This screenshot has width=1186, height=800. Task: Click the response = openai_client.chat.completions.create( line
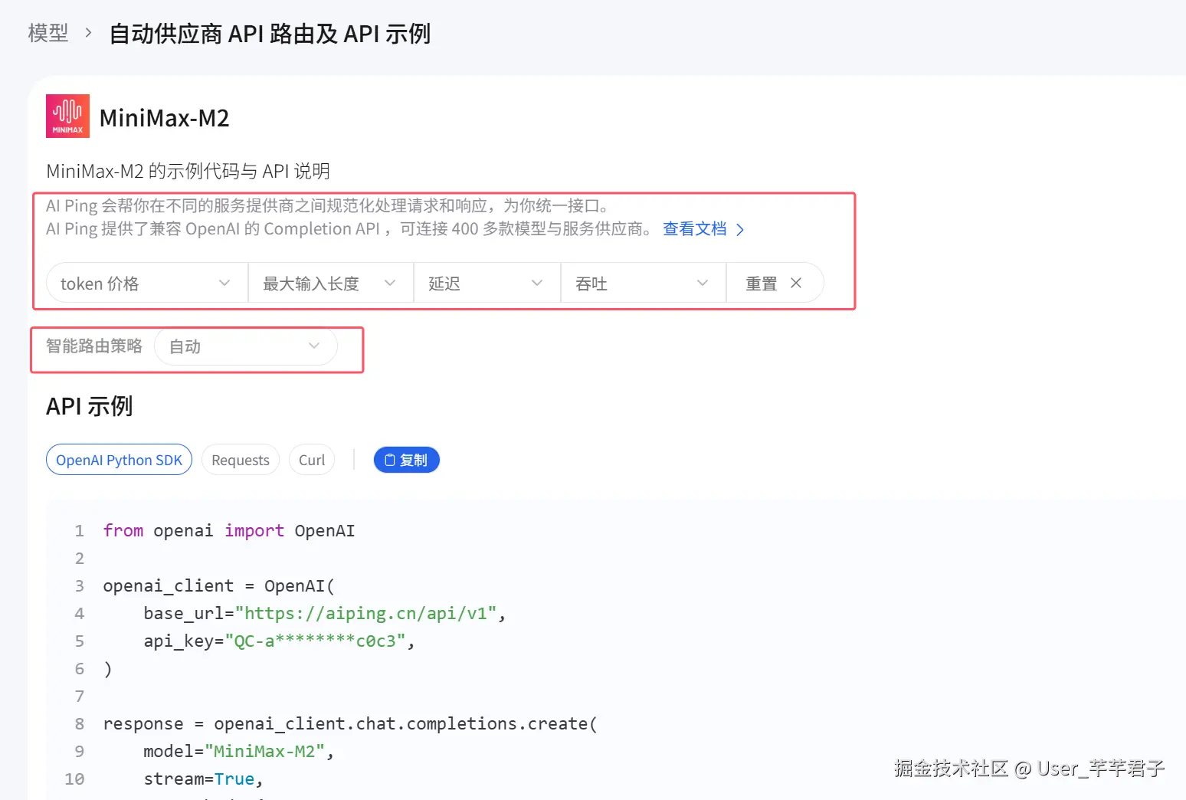coord(350,723)
